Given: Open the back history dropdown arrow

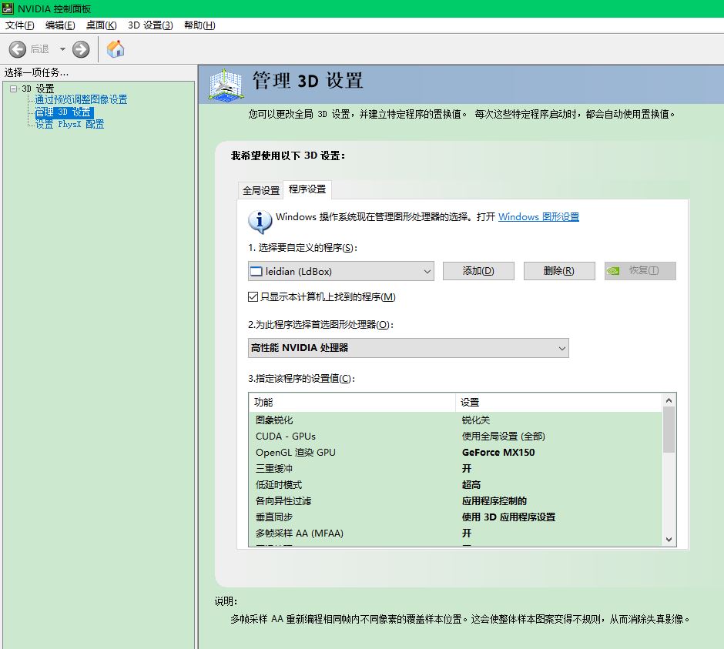Looking at the screenshot, I should click(x=62, y=49).
